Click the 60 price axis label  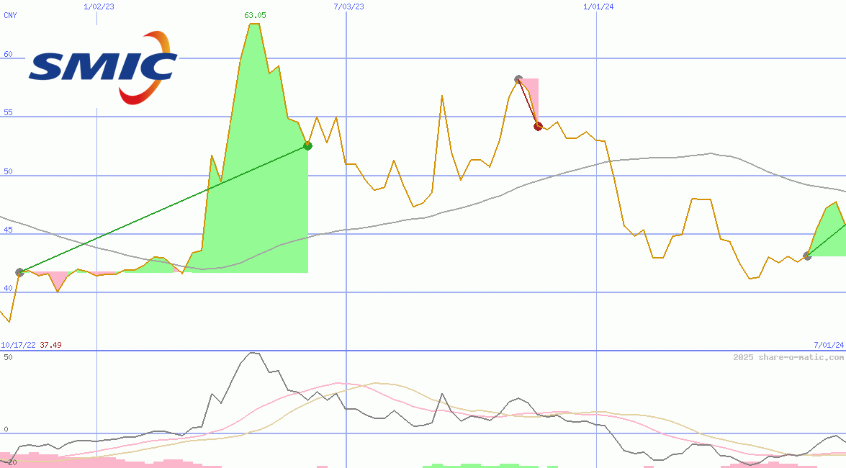(x=9, y=54)
